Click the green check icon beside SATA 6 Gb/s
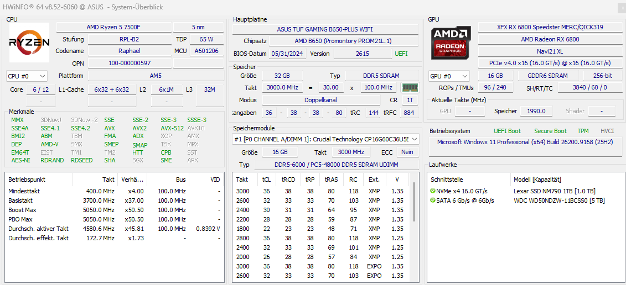Image resolution: width=626 pixels, height=285 pixels. tap(433, 200)
